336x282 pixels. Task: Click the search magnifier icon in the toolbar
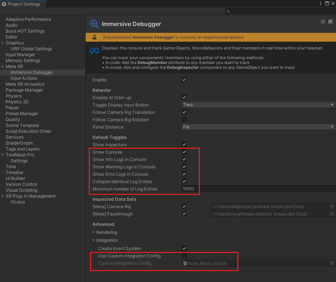coord(228,11)
